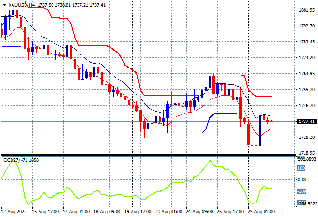Viewport: 318px width, 217px height.
Task: Select the red resistance line near 1751
Action: pos(264,96)
